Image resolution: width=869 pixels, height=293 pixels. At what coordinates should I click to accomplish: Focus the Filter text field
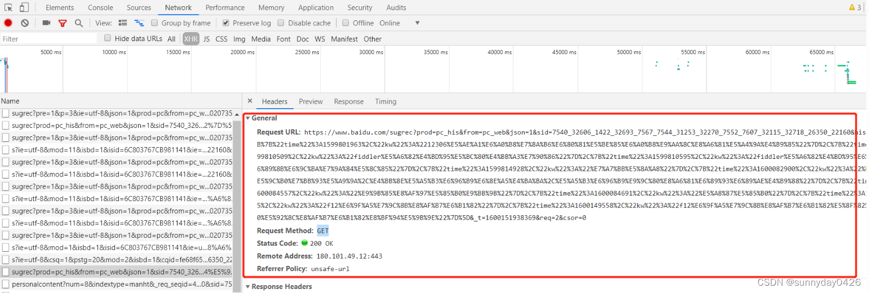coord(50,39)
